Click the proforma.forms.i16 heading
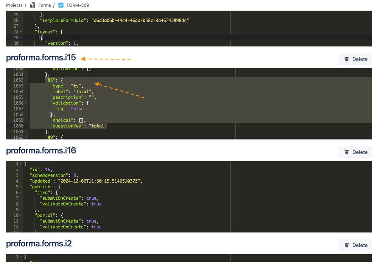 pos(41,150)
